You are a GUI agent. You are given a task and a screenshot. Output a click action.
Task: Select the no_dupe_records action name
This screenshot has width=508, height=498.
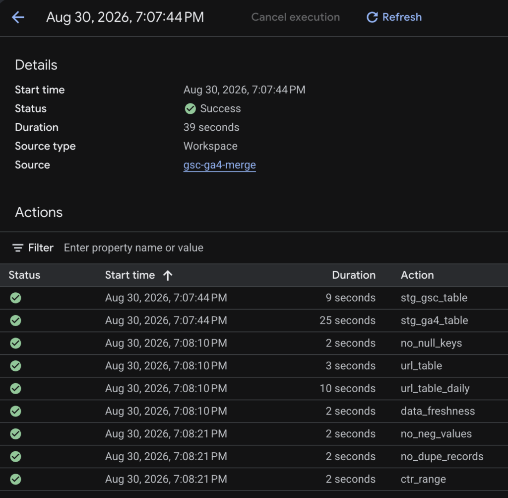click(442, 457)
